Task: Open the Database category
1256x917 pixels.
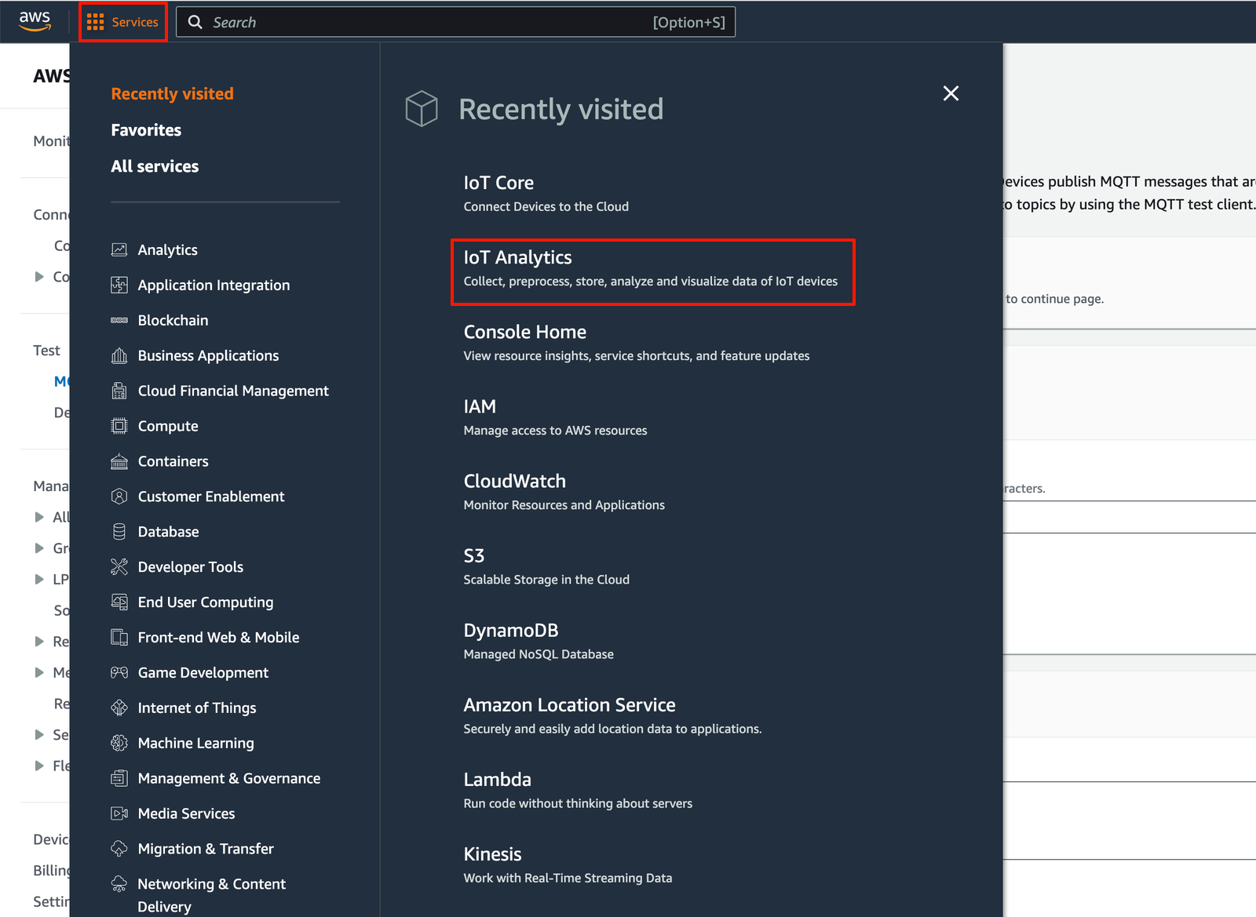Action: click(x=168, y=532)
